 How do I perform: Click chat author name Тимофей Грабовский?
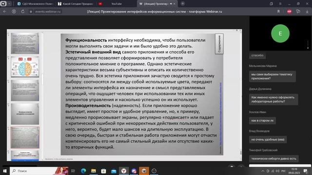coord(263,150)
